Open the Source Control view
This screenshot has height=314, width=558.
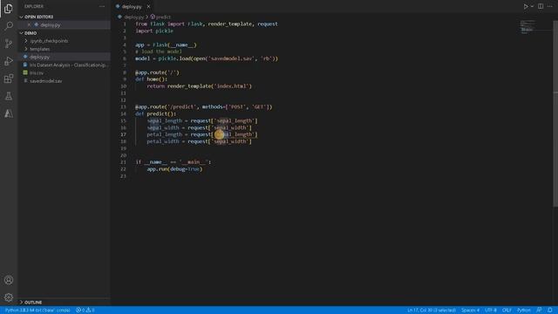[x=9, y=44]
